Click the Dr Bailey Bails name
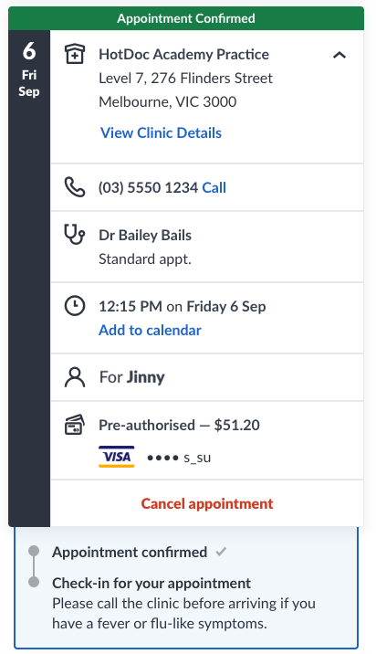The width and height of the screenshot is (376, 654). point(145,236)
